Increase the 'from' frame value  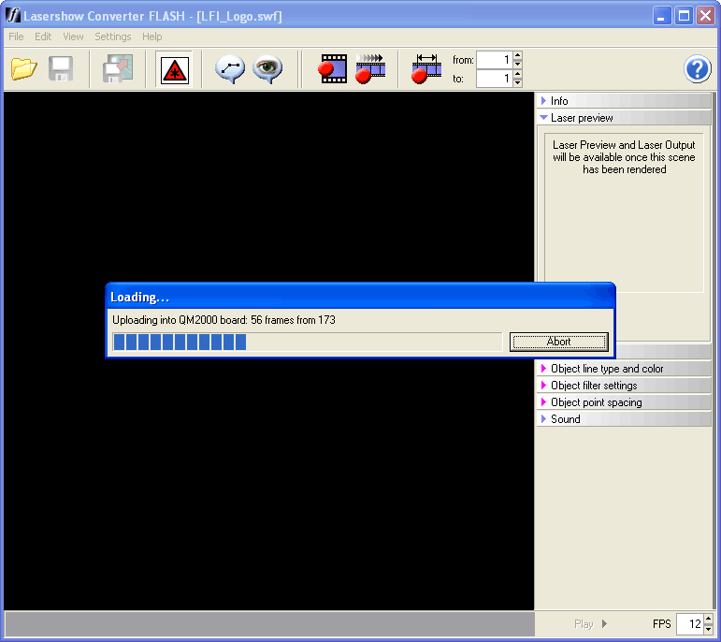pyautogui.click(x=518, y=56)
